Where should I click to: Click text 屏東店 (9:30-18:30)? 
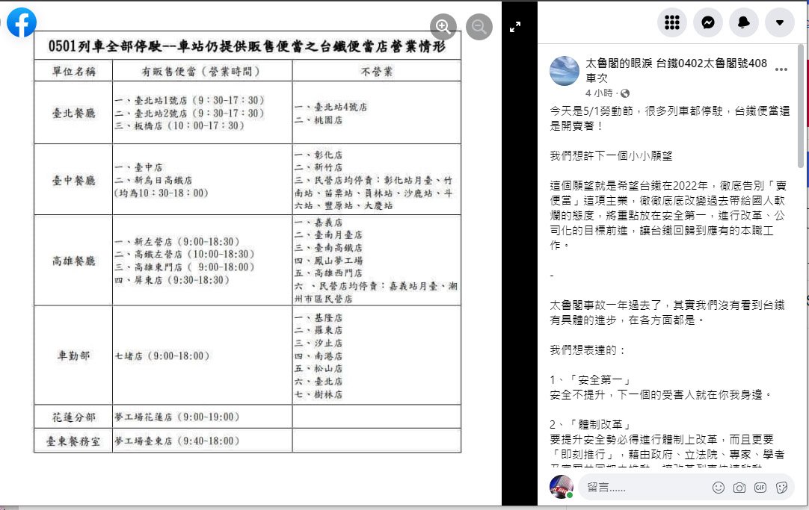tap(182, 280)
